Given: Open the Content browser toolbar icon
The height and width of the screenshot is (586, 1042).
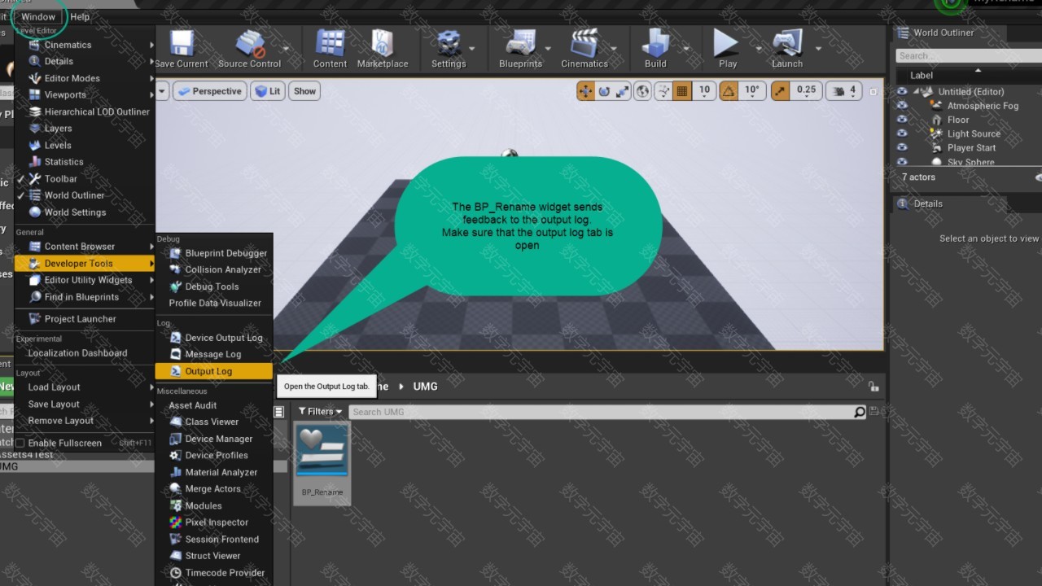Looking at the screenshot, I should point(330,48).
